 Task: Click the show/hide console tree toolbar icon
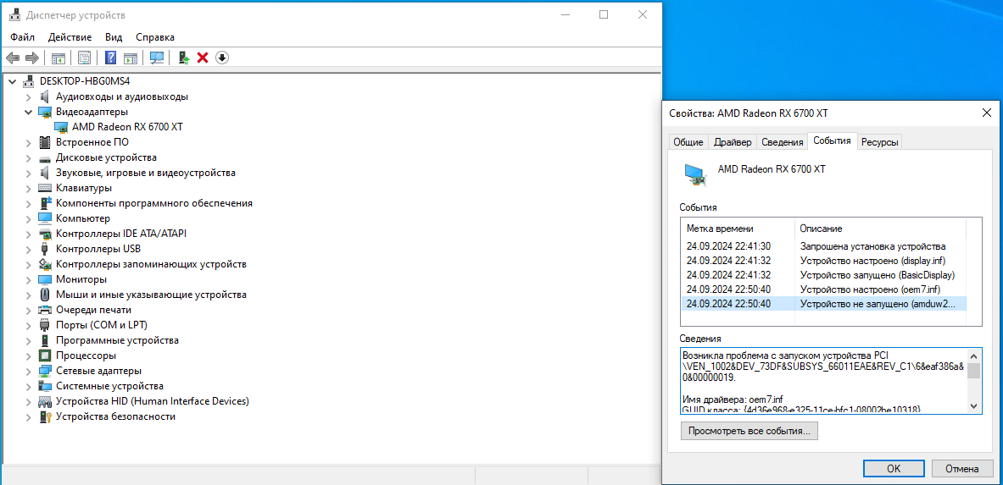(59, 58)
